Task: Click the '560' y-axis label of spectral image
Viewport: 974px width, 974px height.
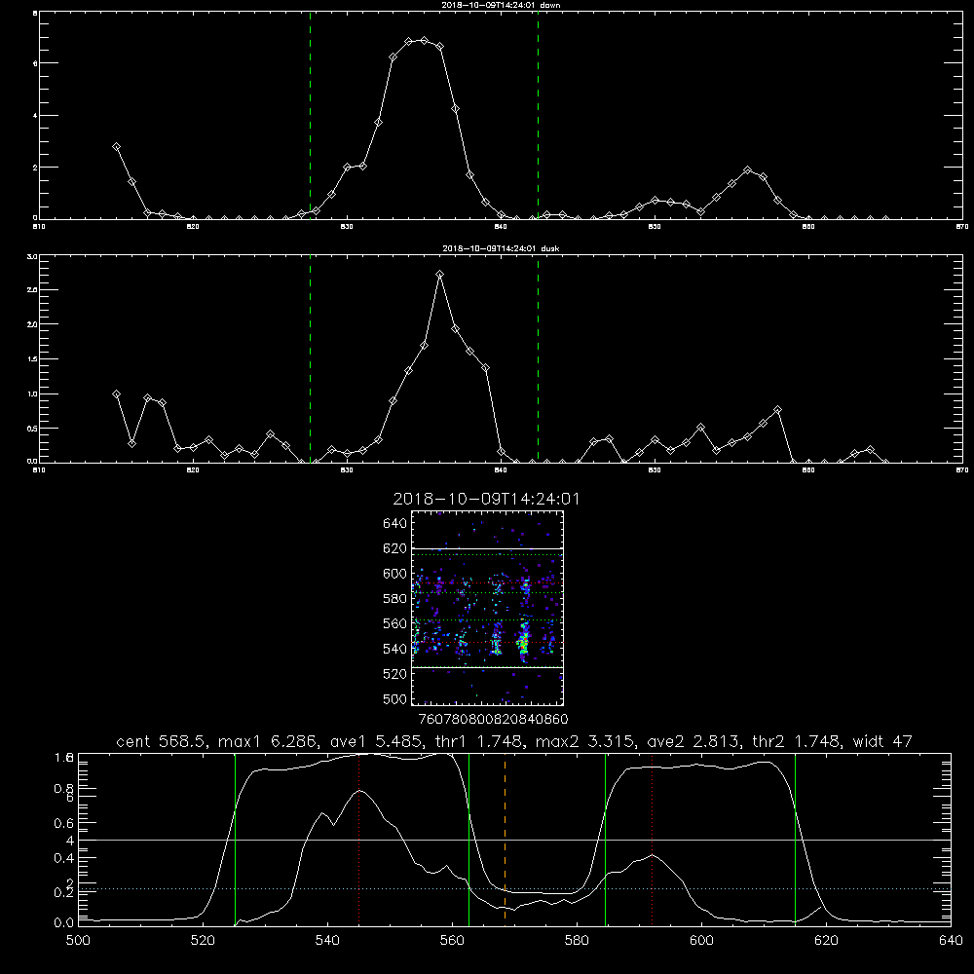Action: click(395, 623)
